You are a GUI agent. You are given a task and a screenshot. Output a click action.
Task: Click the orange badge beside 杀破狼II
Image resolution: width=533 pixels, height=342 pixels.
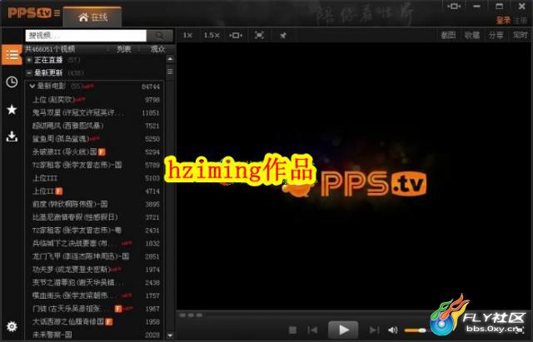102,151
